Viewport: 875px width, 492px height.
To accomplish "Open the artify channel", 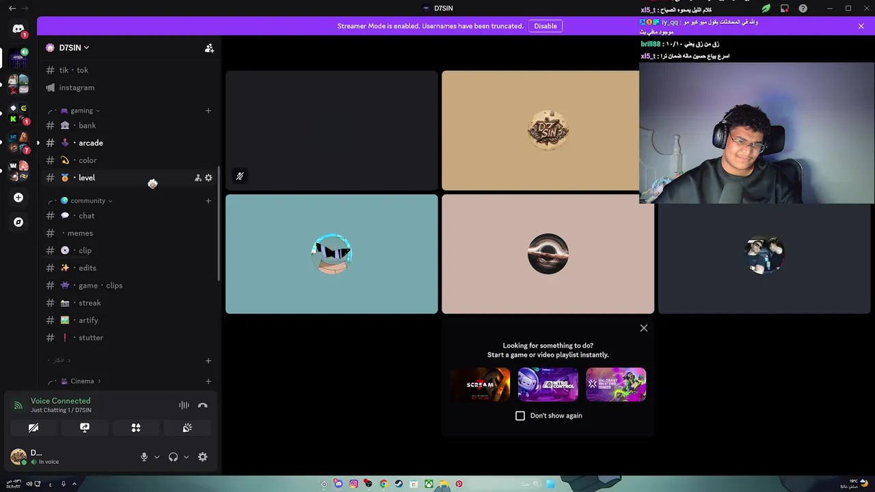I will pos(128,320).
